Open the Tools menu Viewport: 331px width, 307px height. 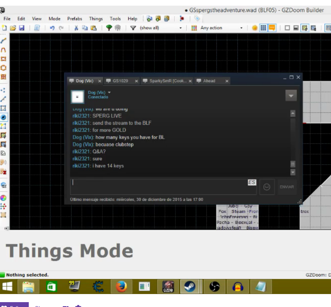click(x=115, y=19)
